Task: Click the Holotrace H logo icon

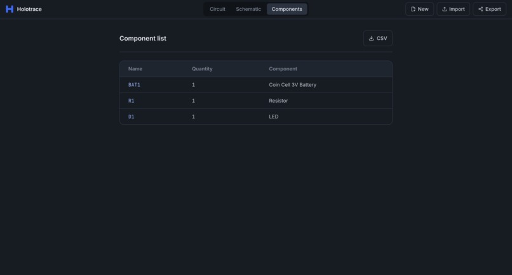Action: point(10,9)
